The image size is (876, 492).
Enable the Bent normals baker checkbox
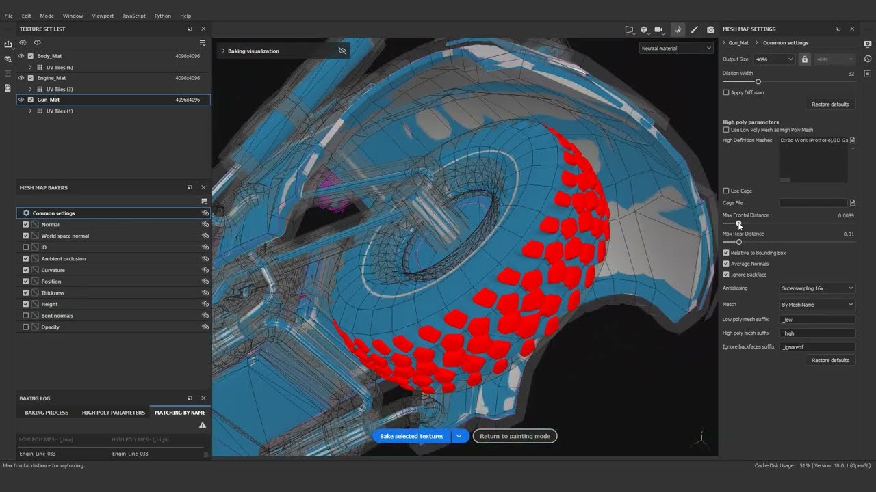26,316
